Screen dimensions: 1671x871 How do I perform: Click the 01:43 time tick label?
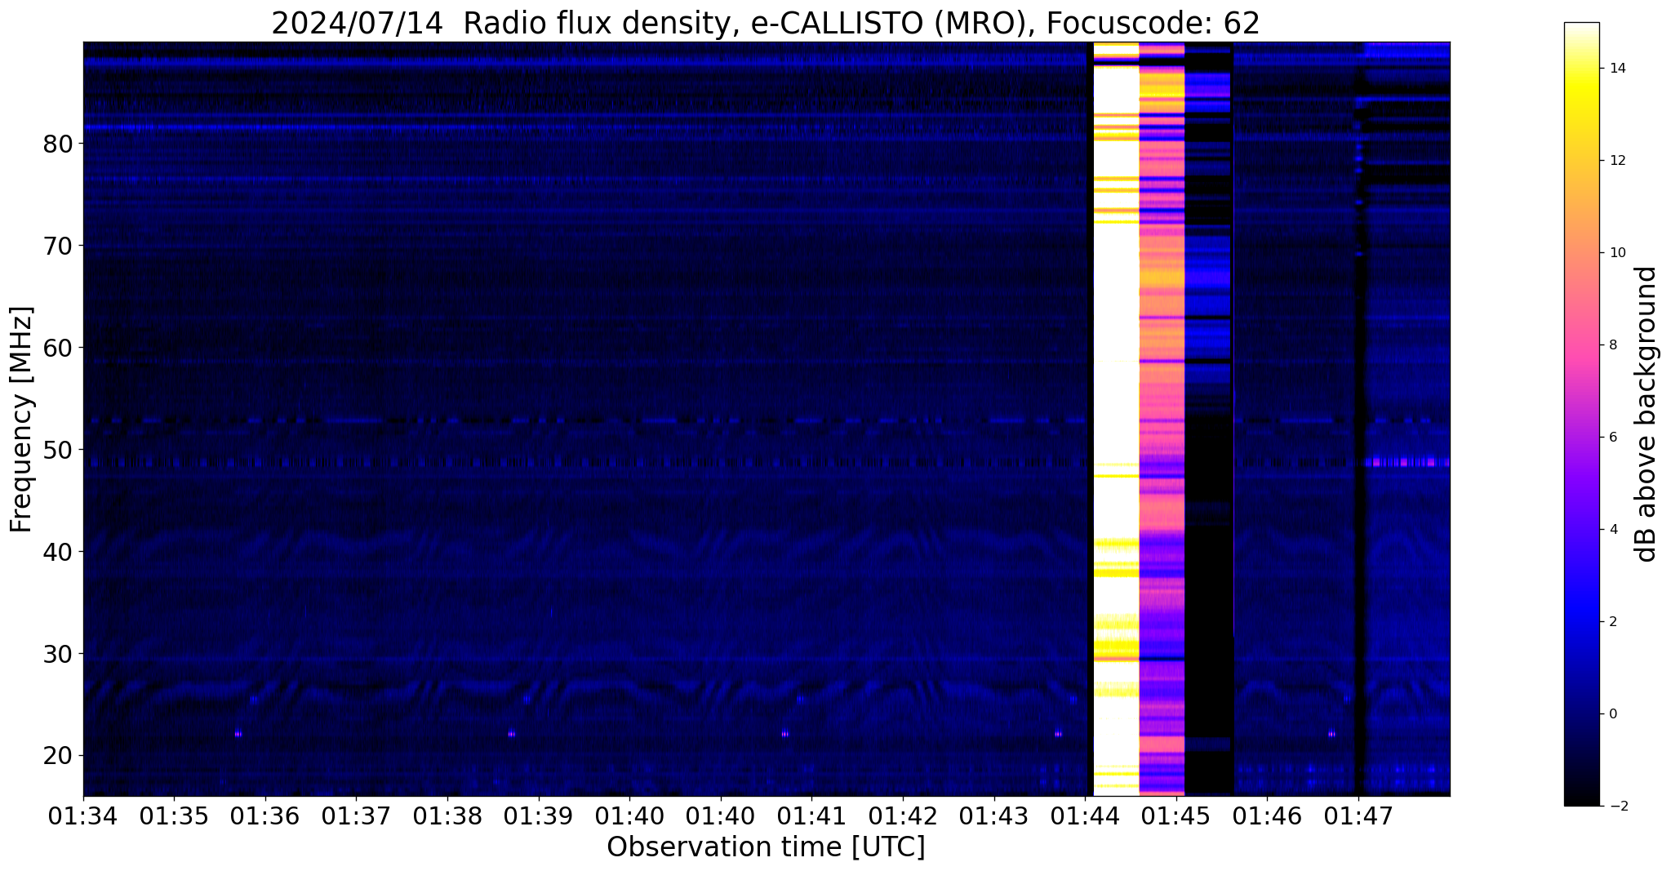tap(993, 815)
